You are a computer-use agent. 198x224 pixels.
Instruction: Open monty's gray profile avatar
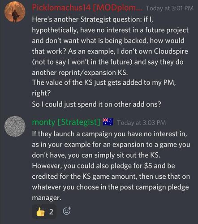point(15,126)
